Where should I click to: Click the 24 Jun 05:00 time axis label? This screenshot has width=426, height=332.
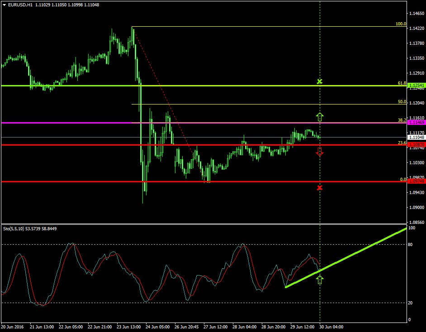pos(158,327)
